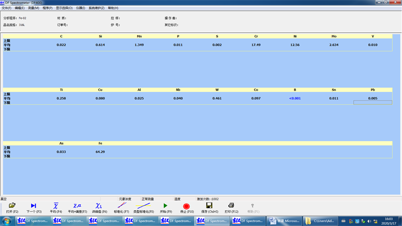Click the 类型标准化 (F8) icon
This screenshot has width=402, height=226.
[x=144, y=206]
